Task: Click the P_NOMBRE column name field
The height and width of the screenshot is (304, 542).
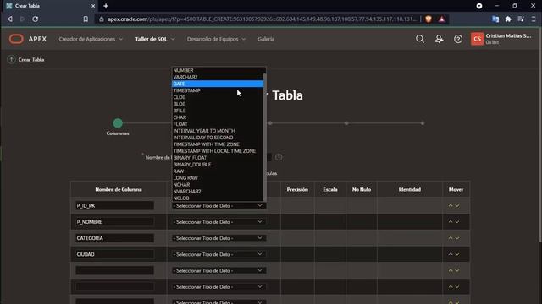Action: pyautogui.click(x=114, y=222)
